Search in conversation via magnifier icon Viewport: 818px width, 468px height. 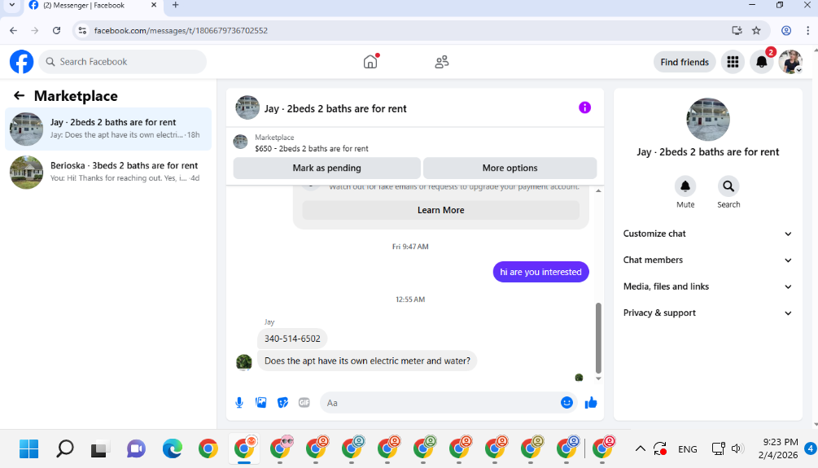tap(728, 186)
